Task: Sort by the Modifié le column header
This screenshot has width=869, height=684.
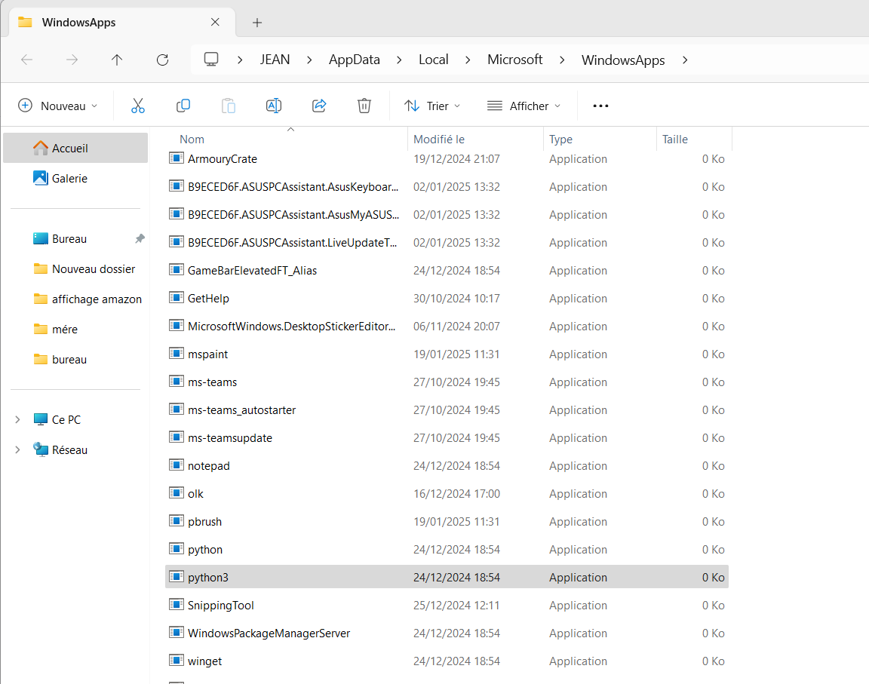Action: [x=439, y=140]
